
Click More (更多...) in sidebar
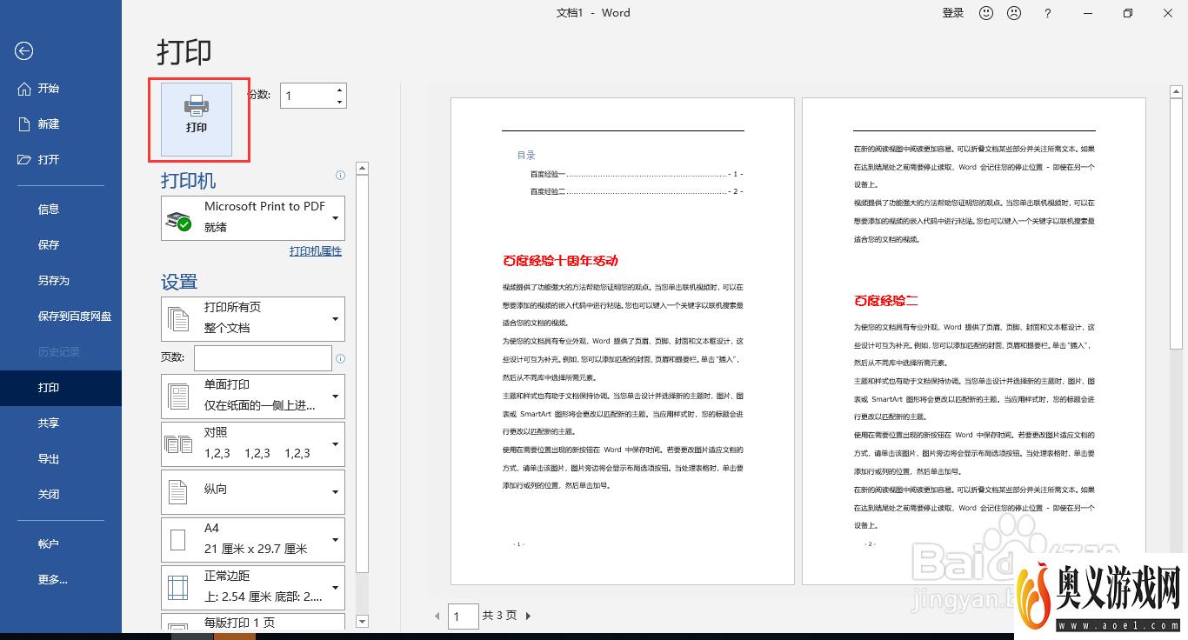click(x=61, y=580)
